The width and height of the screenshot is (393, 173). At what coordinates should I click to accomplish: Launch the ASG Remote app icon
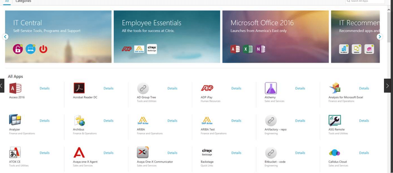[335, 120]
